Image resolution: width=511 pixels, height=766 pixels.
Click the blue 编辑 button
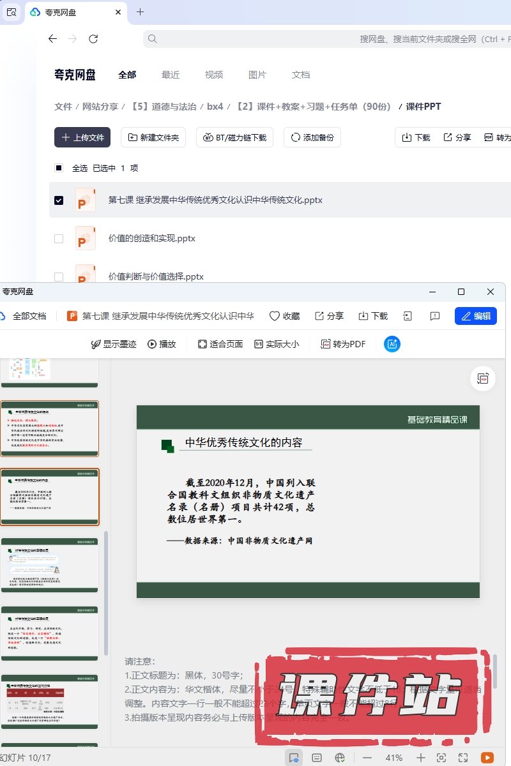tap(476, 316)
